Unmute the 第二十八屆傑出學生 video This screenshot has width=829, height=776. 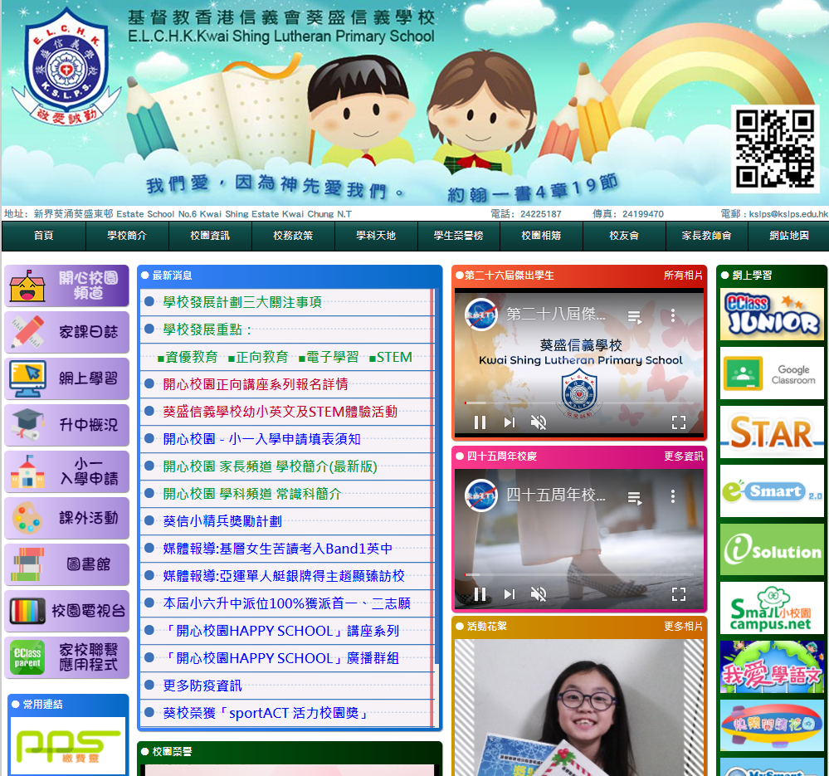click(539, 422)
